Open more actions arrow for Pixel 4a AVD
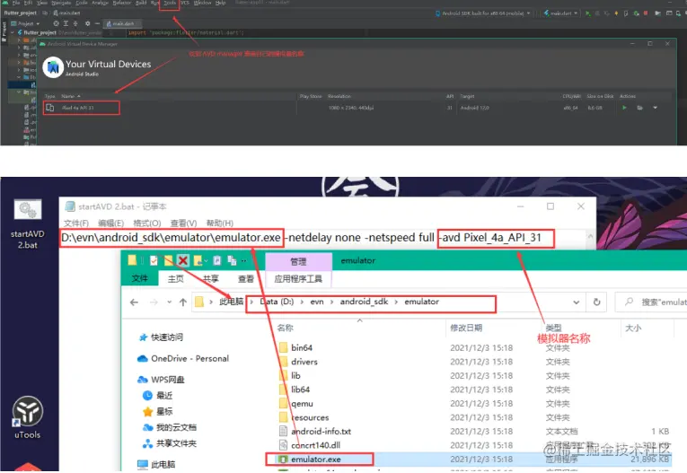Screen dimensions: 687x473 tap(655, 108)
